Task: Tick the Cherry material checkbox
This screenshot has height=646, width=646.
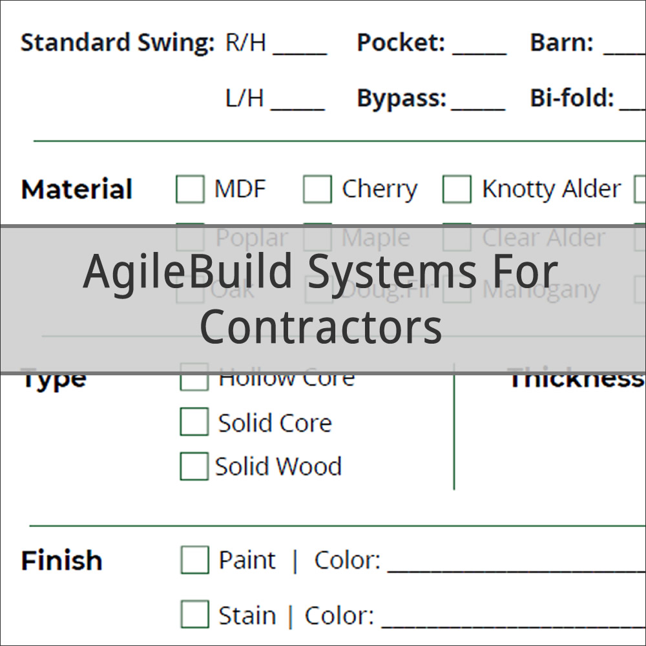Action: (x=317, y=189)
